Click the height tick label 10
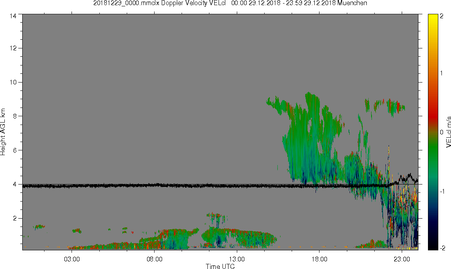 pyautogui.click(x=13, y=82)
